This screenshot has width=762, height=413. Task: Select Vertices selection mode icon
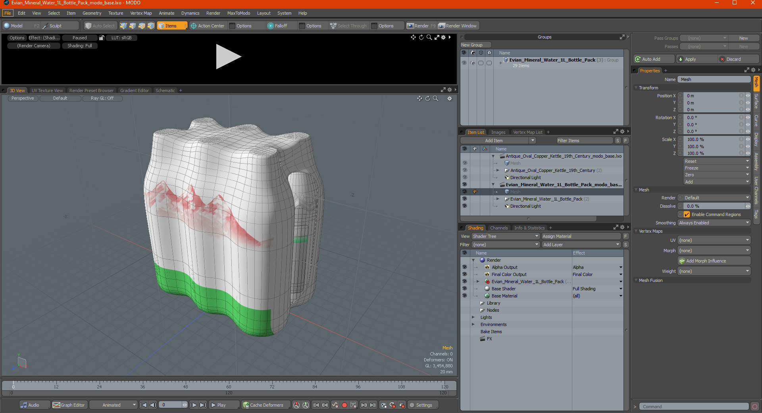pyautogui.click(x=123, y=26)
